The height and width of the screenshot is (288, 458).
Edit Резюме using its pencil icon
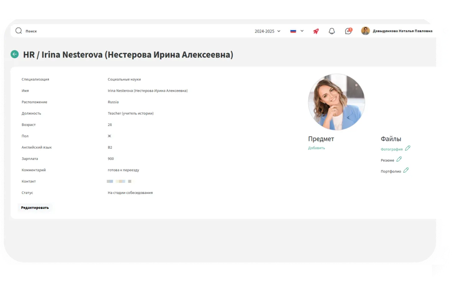[x=399, y=159]
